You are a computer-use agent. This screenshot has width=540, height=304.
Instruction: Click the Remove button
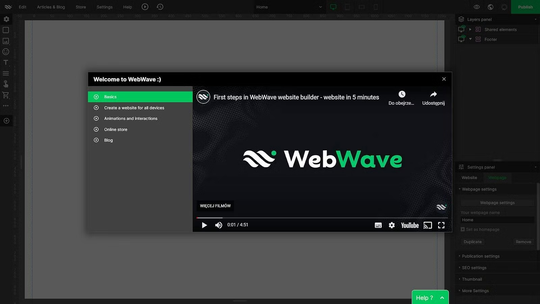(523, 242)
